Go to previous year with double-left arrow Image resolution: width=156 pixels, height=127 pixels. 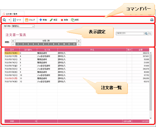click(13, 41)
